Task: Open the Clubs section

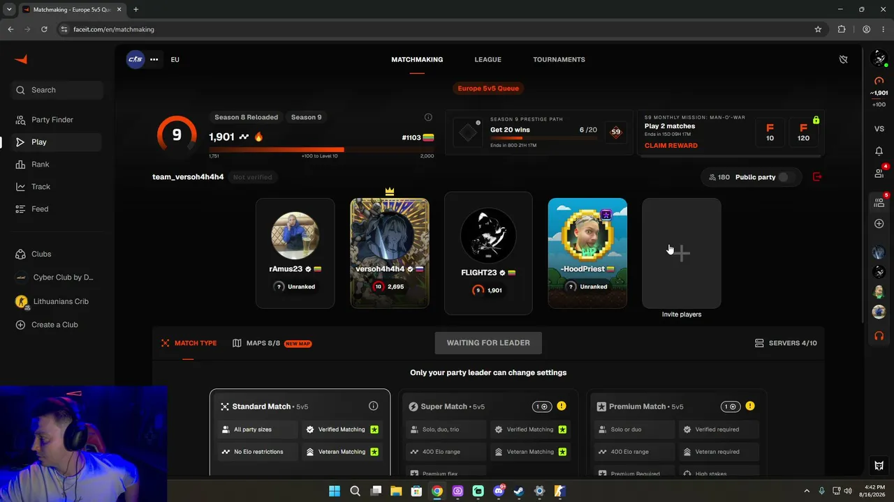Action: point(57,254)
